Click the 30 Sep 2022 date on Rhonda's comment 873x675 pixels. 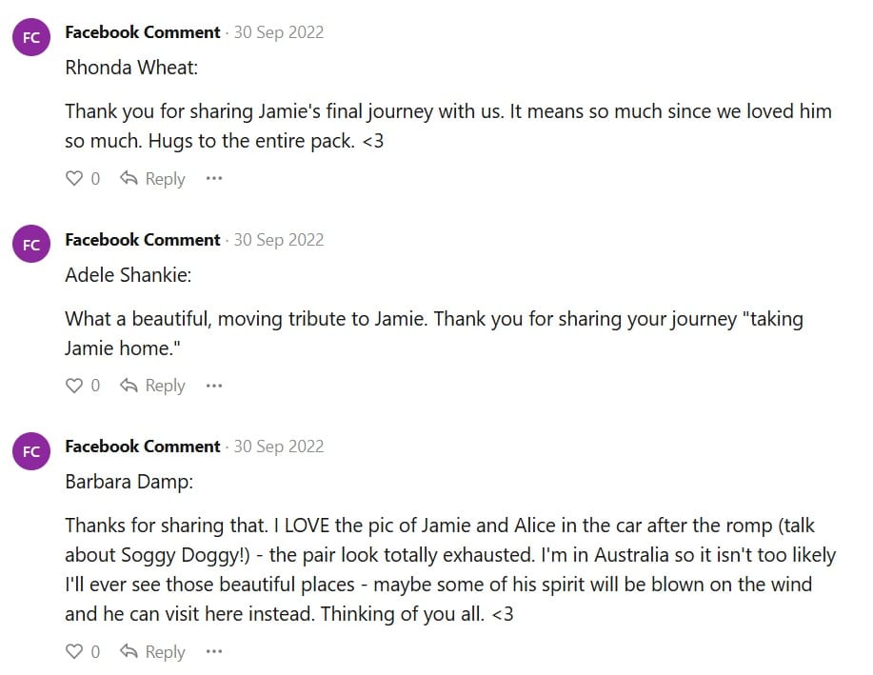279,32
